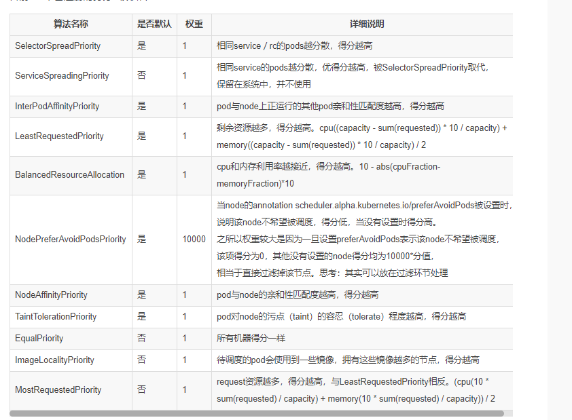This screenshot has height=420, width=572.
Task: Click 是 in the SelectorSpreadPriority row
Action: pos(141,45)
